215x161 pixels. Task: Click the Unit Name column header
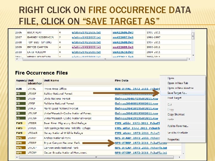tap(51, 80)
